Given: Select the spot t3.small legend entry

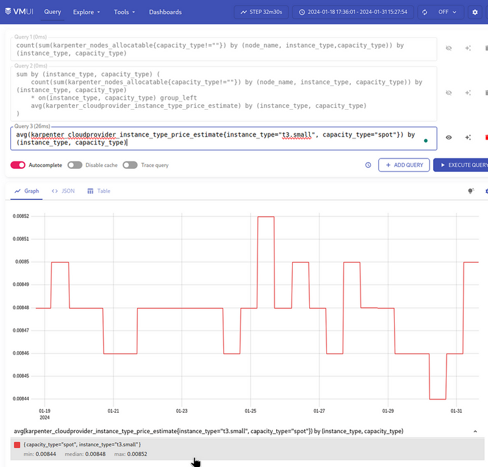Looking at the screenshot, I should (x=248, y=449).
